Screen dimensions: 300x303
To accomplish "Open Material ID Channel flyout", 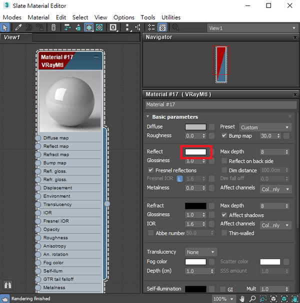I will [113, 27].
